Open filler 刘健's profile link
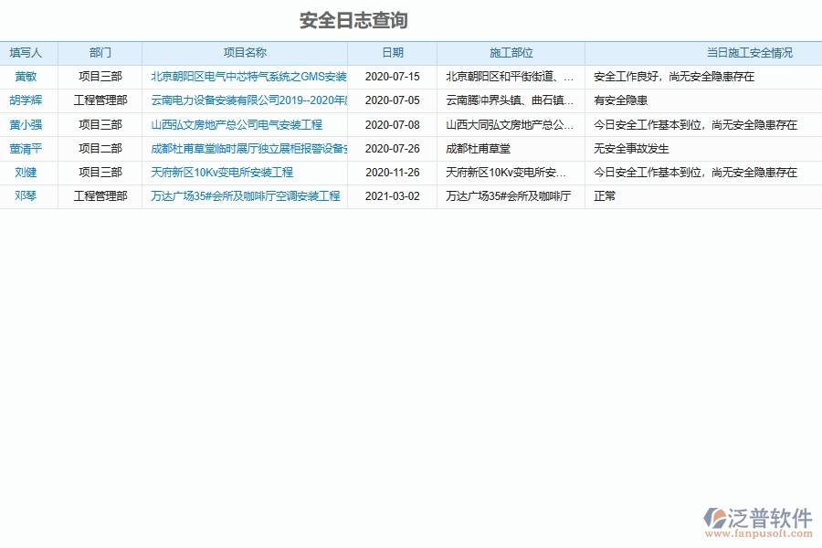The height and width of the screenshot is (548, 822). click(x=26, y=172)
